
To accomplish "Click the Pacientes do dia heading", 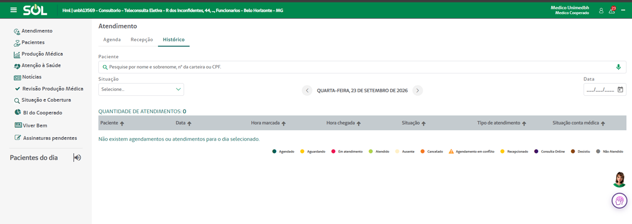I will [x=34, y=157].
